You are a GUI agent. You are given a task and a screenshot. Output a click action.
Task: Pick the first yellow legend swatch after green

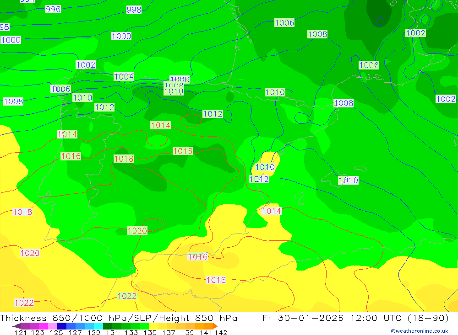tap(153, 326)
